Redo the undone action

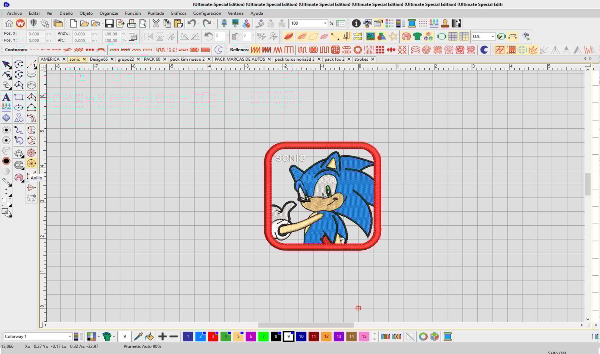[x=207, y=23]
